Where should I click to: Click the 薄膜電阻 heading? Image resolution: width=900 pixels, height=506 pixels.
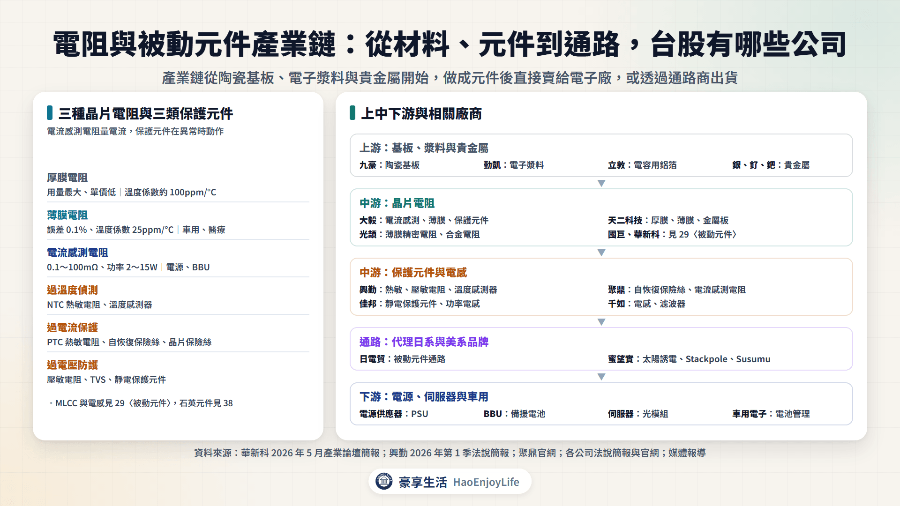coord(67,215)
